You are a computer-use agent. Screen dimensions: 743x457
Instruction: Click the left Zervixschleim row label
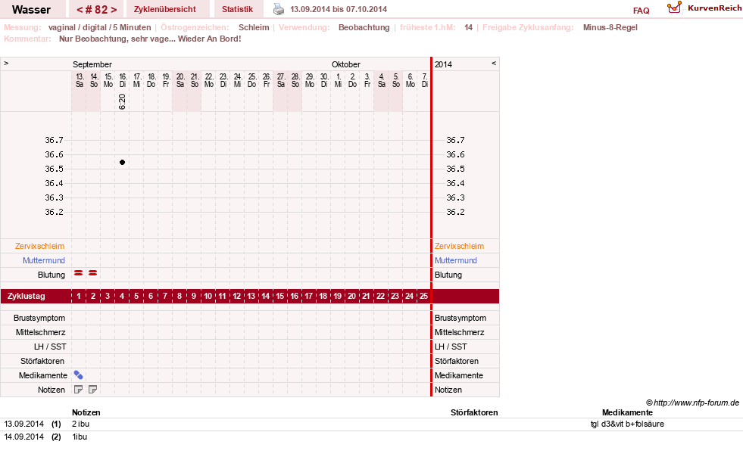pyautogui.click(x=40, y=246)
